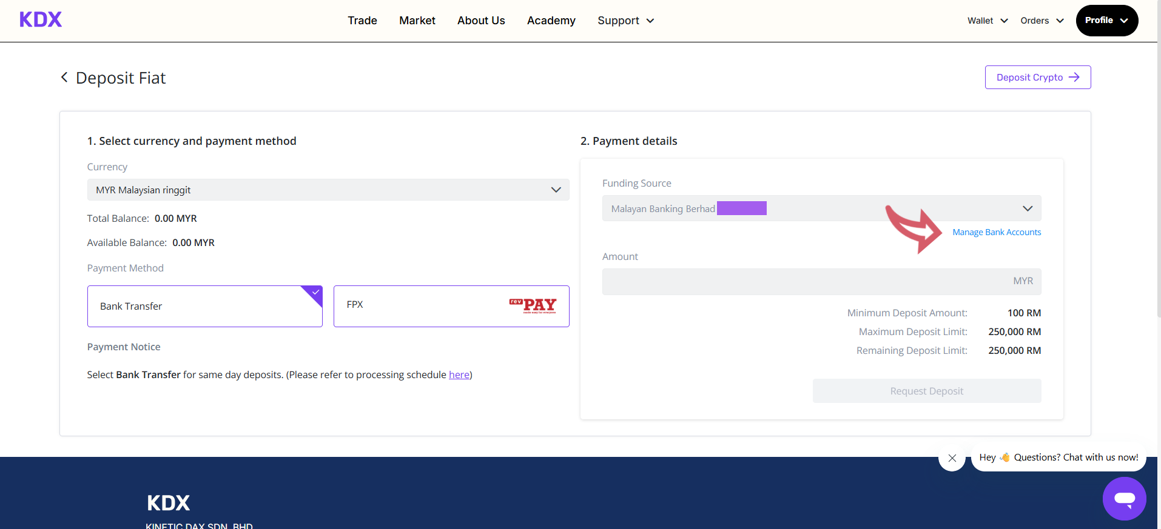Open the Profile menu button

[1107, 21]
